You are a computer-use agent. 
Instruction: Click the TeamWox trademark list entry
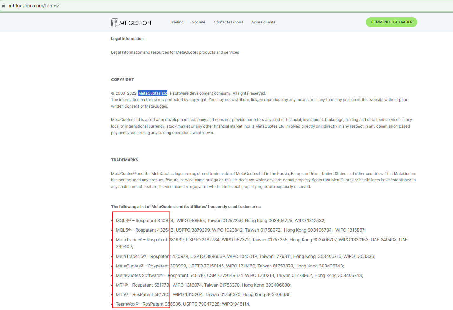click(183, 304)
